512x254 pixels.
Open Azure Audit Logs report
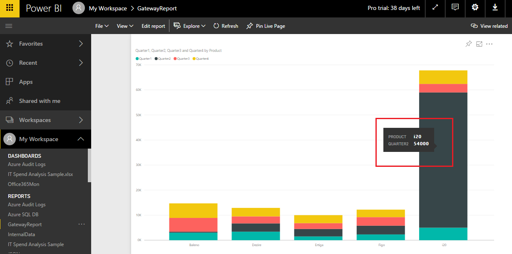point(27,205)
